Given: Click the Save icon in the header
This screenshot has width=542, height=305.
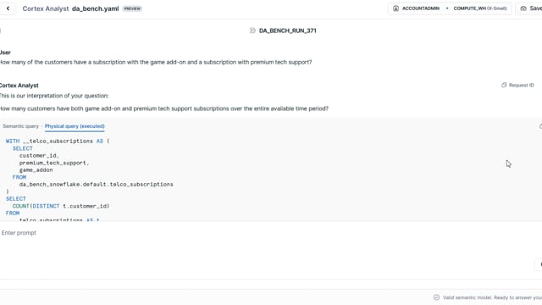Looking at the screenshot, I should point(523,8).
